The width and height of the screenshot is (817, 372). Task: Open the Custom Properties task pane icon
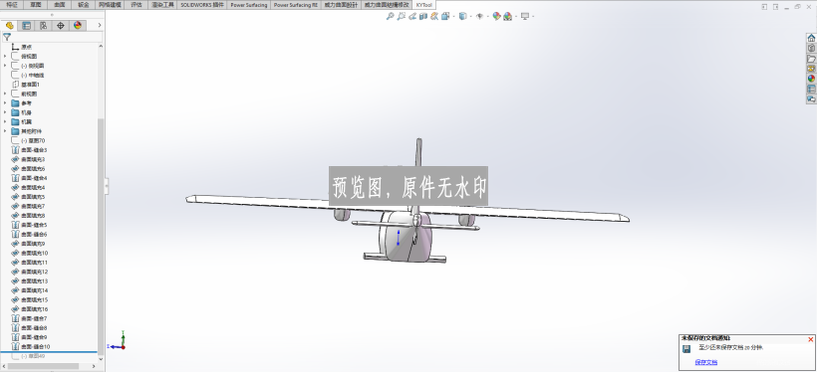pyautogui.click(x=811, y=89)
